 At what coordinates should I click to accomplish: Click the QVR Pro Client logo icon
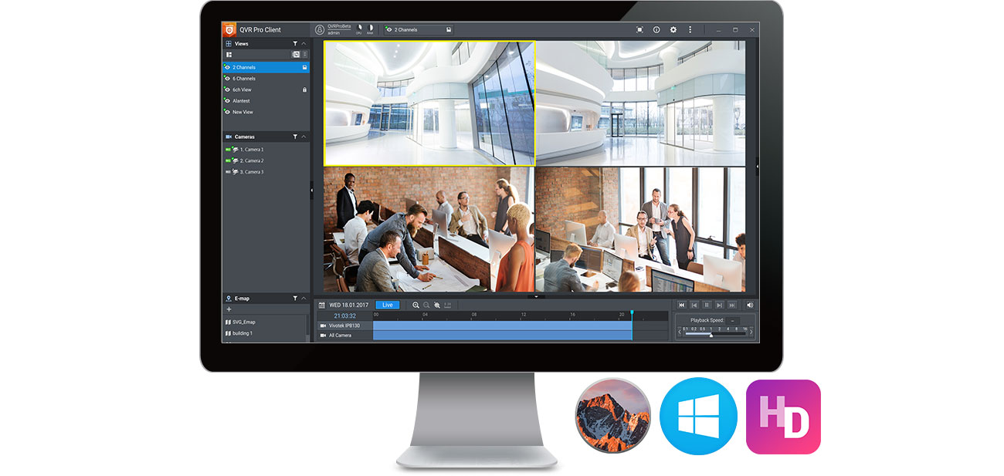[x=229, y=30]
